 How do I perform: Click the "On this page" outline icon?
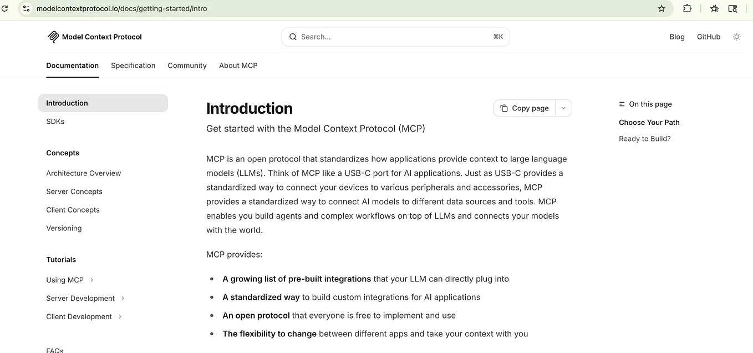coord(621,104)
